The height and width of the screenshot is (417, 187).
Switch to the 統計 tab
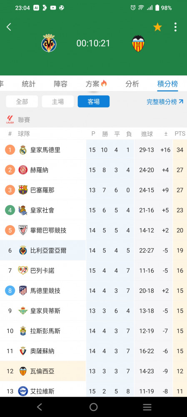(x=29, y=84)
